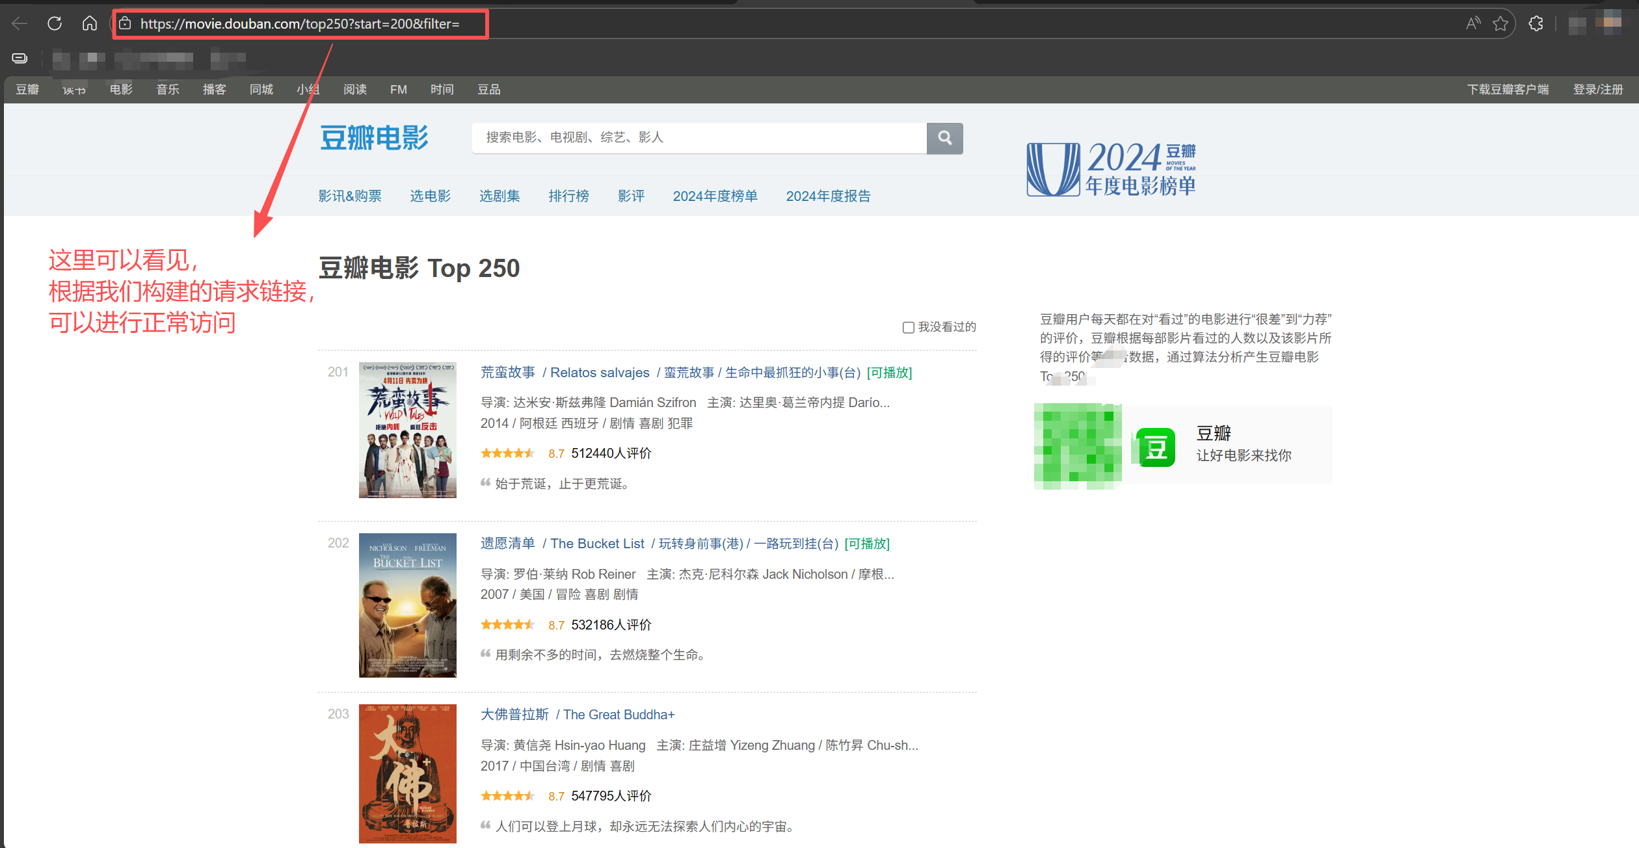Click the 豆瓣电影 site logo

pos(374,138)
